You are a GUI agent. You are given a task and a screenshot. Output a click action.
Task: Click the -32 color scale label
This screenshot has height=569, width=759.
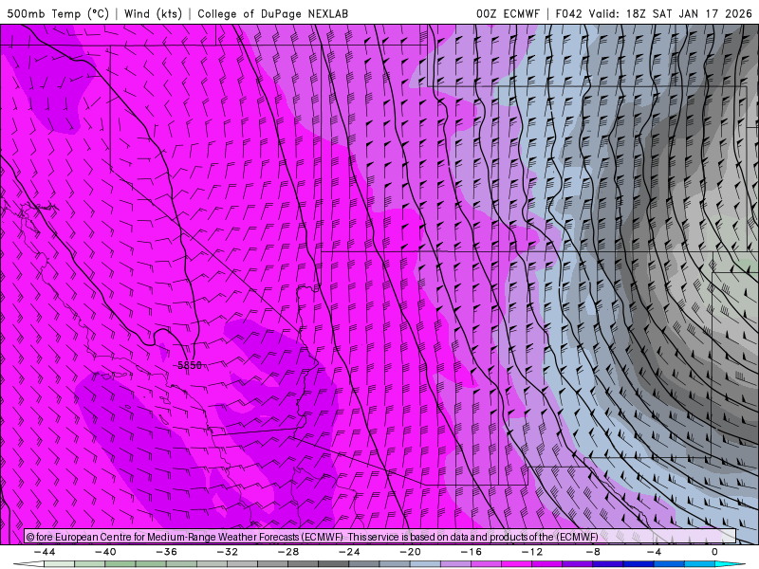click(x=227, y=552)
